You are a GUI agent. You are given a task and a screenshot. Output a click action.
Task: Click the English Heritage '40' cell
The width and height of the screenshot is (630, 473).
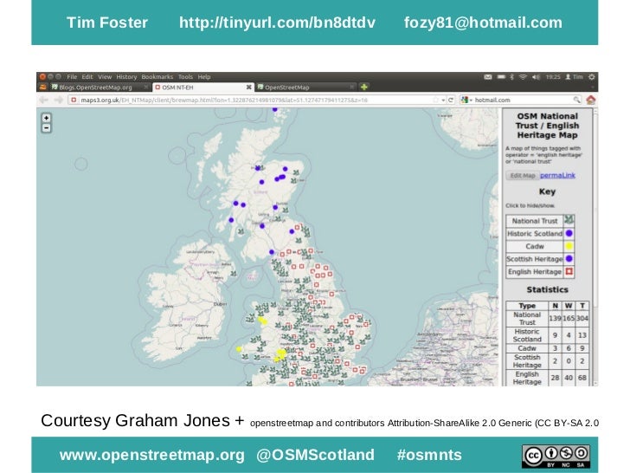[569, 378]
